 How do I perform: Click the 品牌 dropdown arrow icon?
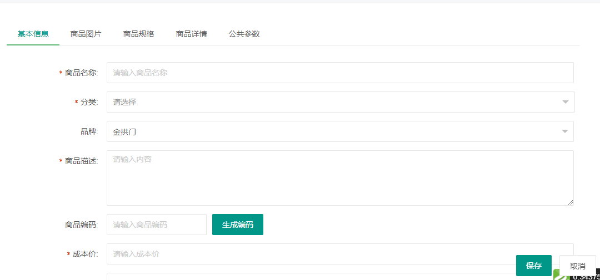point(565,131)
